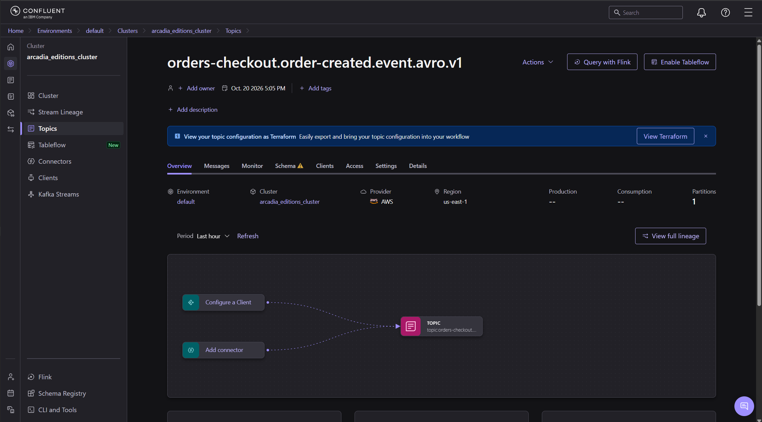The image size is (762, 422).
Task: Open Kafka Streams in sidebar
Action: click(x=74, y=194)
